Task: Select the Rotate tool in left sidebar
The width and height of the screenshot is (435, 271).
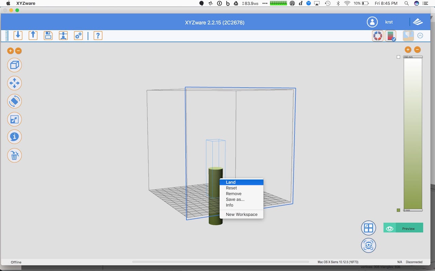Action: (x=15, y=101)
